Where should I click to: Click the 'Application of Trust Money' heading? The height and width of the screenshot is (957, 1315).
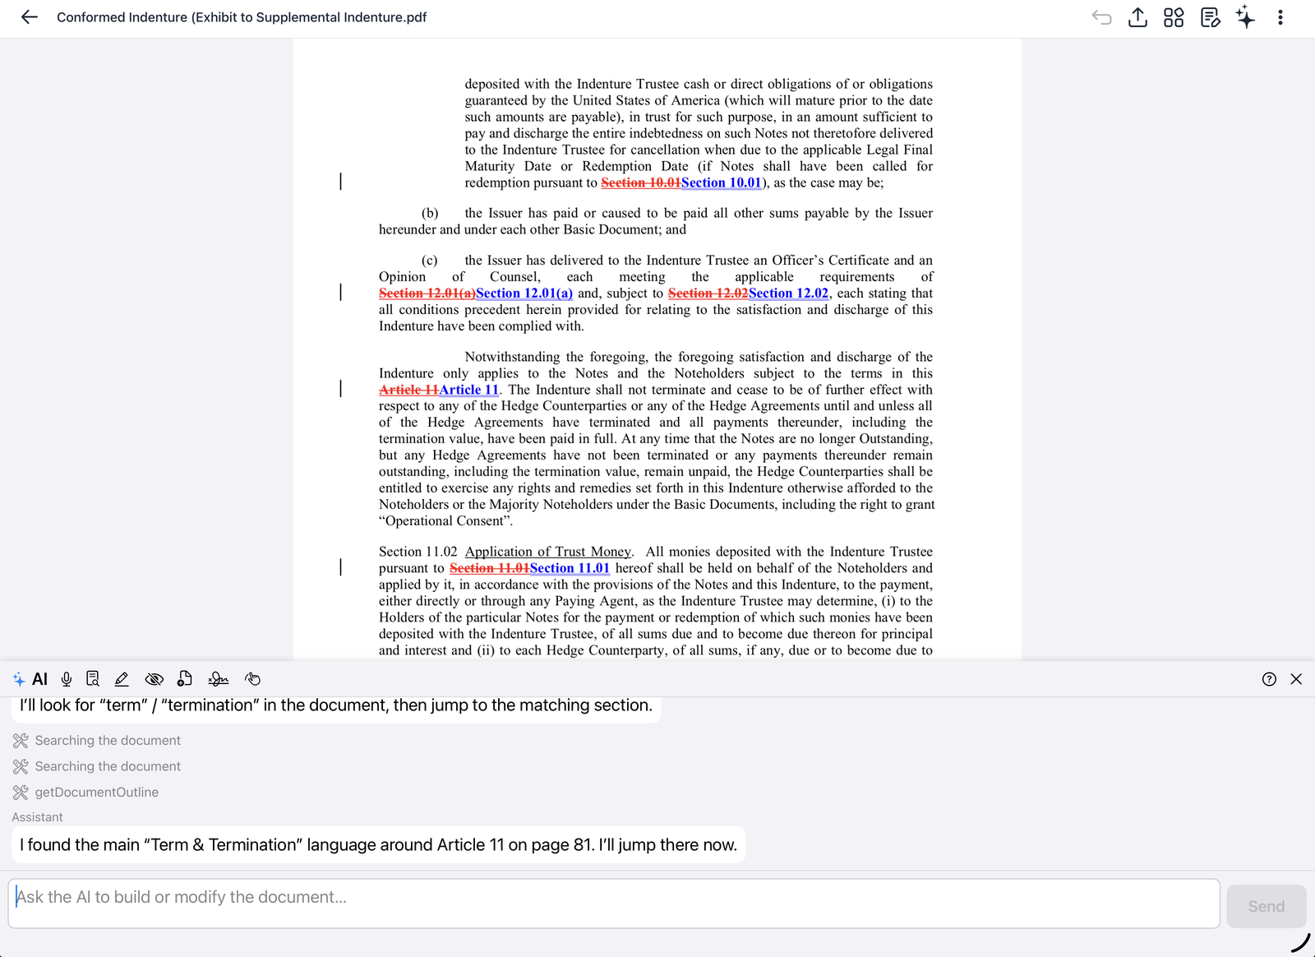548,552
